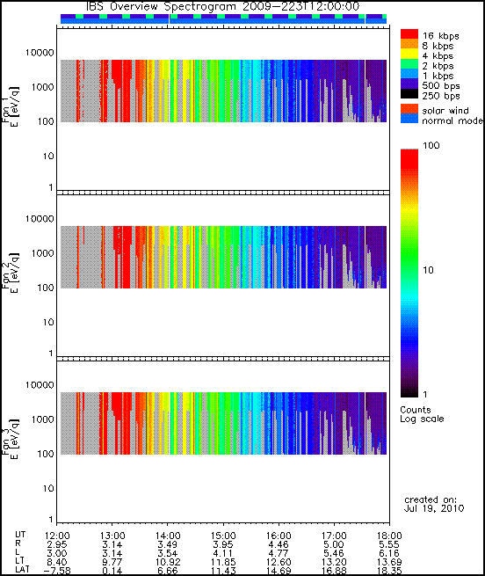The image size is (485, 576).
Task: Click the Fan 1 spectrogram data band
Action: tap(223, 91)
